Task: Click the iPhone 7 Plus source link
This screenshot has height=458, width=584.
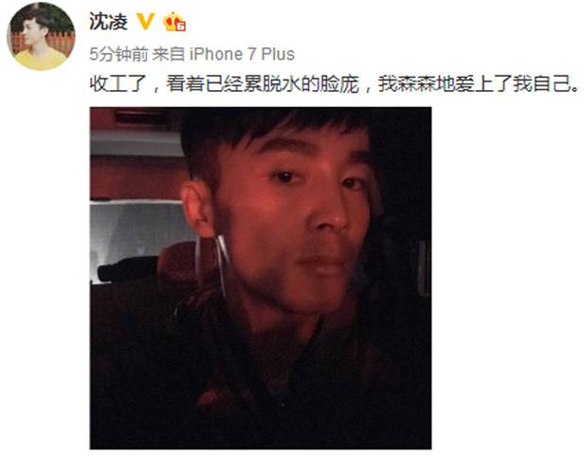Action: pos(243,54)
